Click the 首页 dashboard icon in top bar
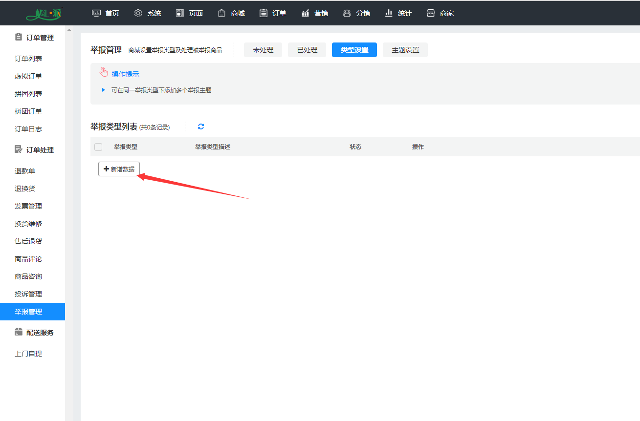Viewport: 640px width, 421px height. [96, 13]
